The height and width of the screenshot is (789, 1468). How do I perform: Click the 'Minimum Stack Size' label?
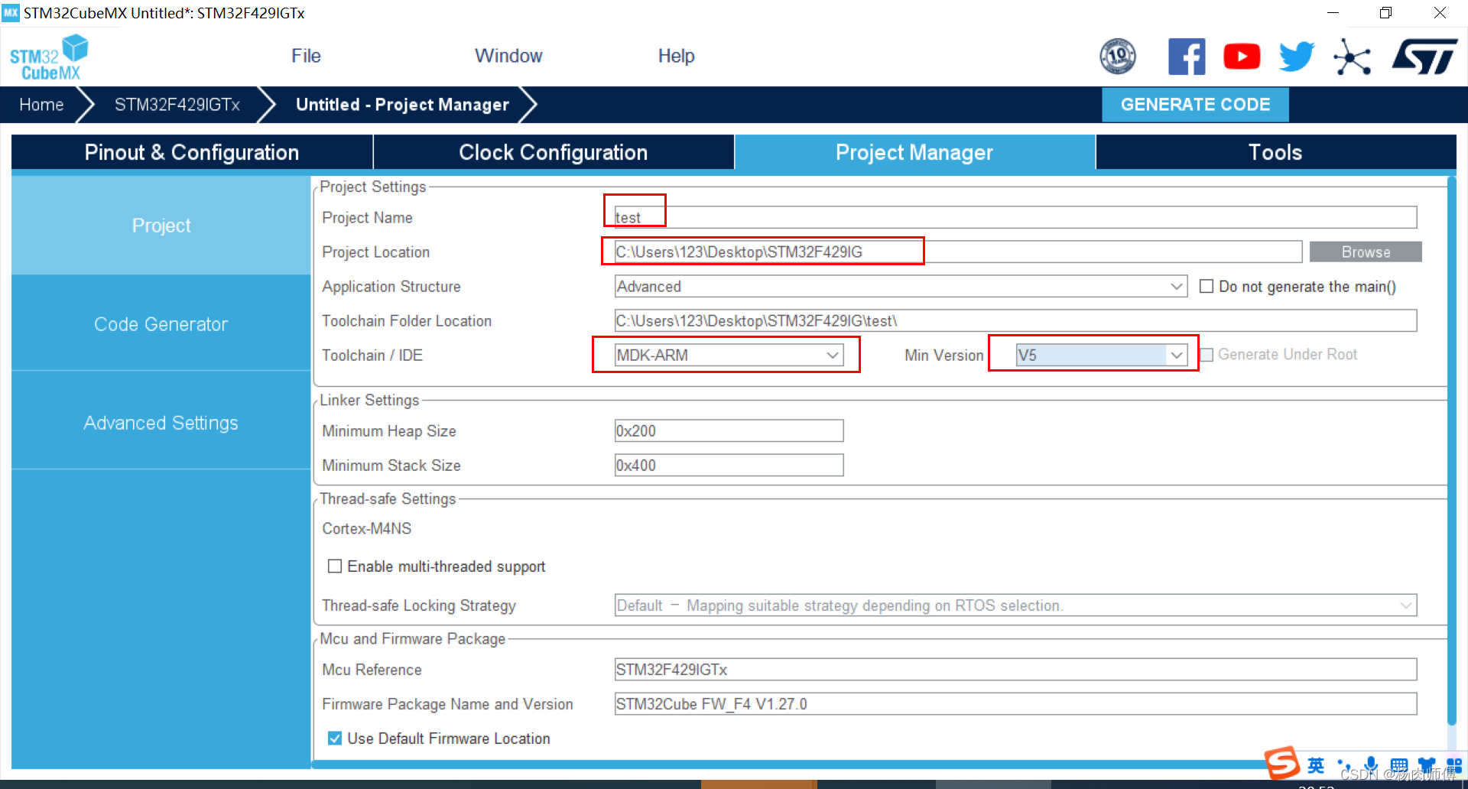pos(391,466)
